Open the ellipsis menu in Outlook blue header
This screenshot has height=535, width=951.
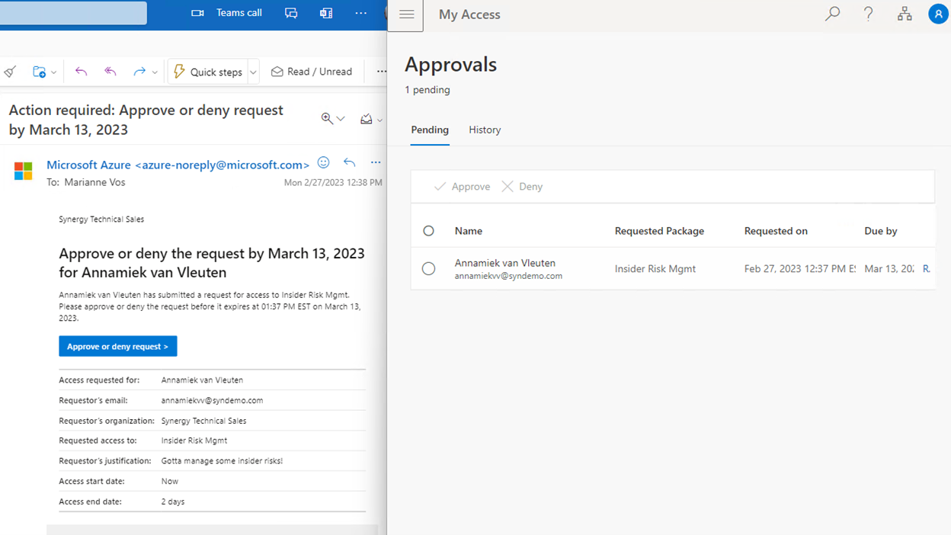click(361, 13)
